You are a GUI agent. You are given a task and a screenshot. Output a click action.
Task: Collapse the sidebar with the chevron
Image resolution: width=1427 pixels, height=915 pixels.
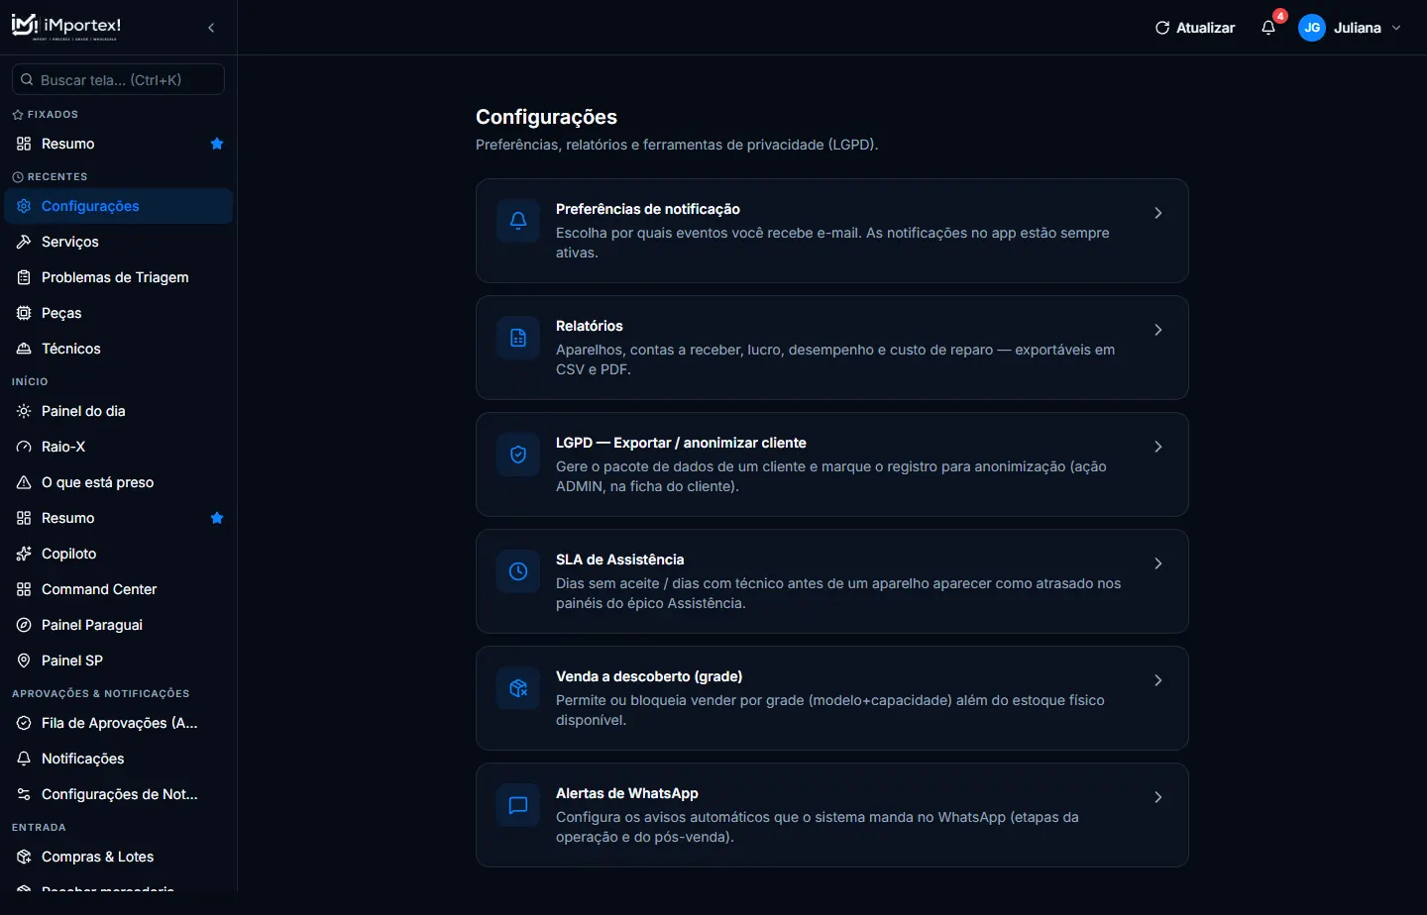(211, 28)
